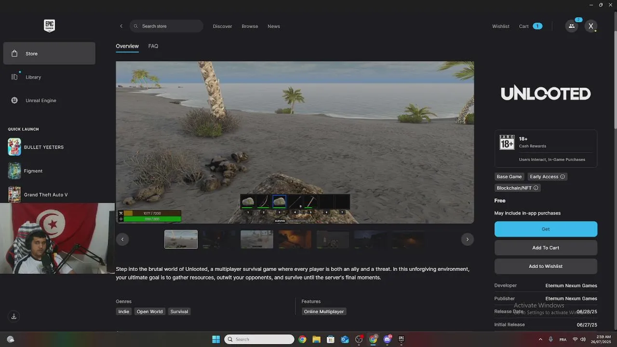The width and height of the screenshot is (617, 347).
Task: Open the Survival genre tag
Action: click(x=179, y=311)
